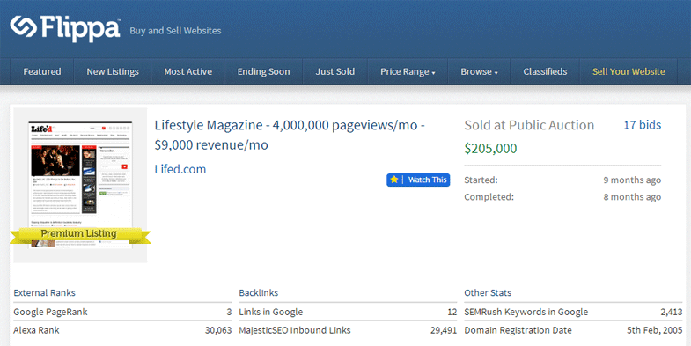Click the Buy and Sell Websites tagline
This screenshot has width=691, height=346.
click(x=175, y=31)
